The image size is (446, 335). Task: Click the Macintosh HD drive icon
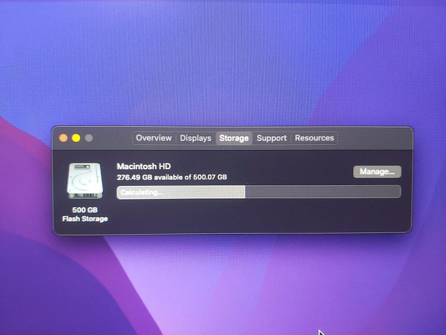[x=85, y=180]
